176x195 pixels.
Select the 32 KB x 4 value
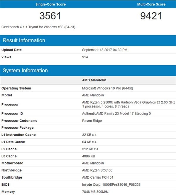click(x=89, y=135)
